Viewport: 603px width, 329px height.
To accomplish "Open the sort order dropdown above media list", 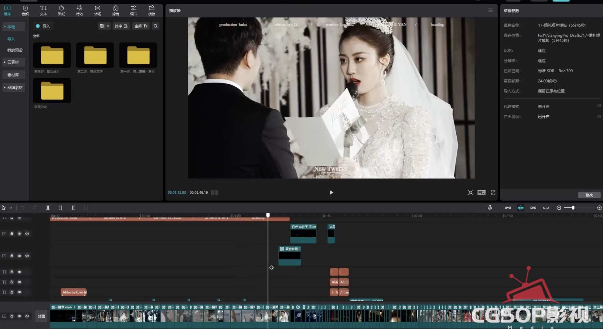I will coord(121,26).
